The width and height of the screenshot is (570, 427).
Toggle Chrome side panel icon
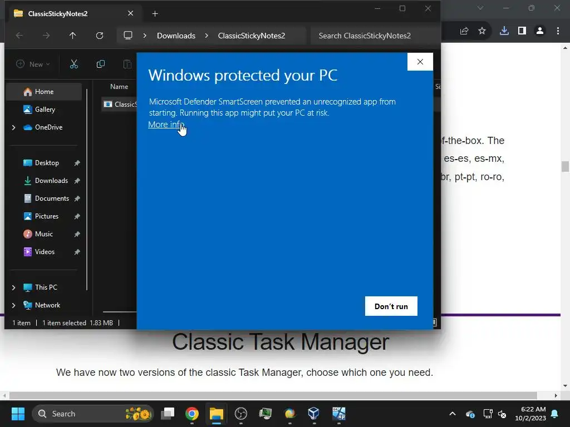click(522, 31)
